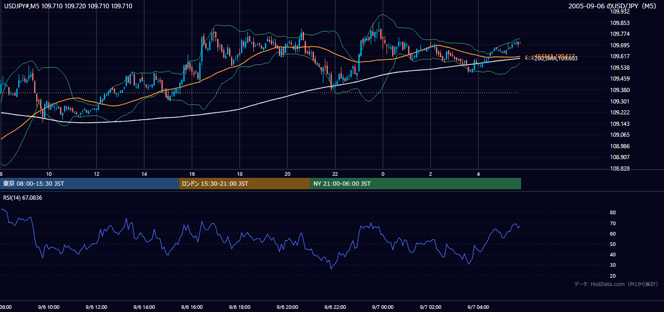Click 109.143 on the price axis
The height and width of the screenshot is (312, 664).
(619, 124)
